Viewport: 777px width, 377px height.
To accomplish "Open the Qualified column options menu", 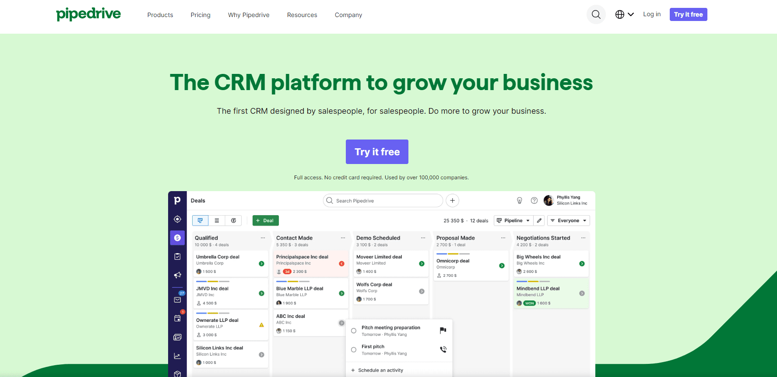I will [263, 238].
